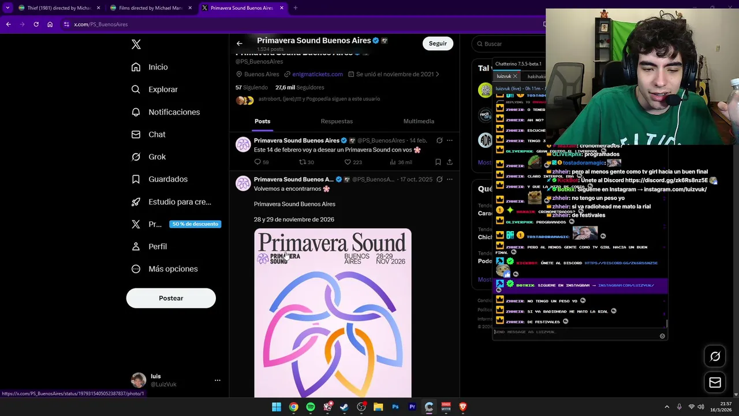Open the floating messages envelope button
The height and width of the screenshot is (416, 739).
coord(715,382)
